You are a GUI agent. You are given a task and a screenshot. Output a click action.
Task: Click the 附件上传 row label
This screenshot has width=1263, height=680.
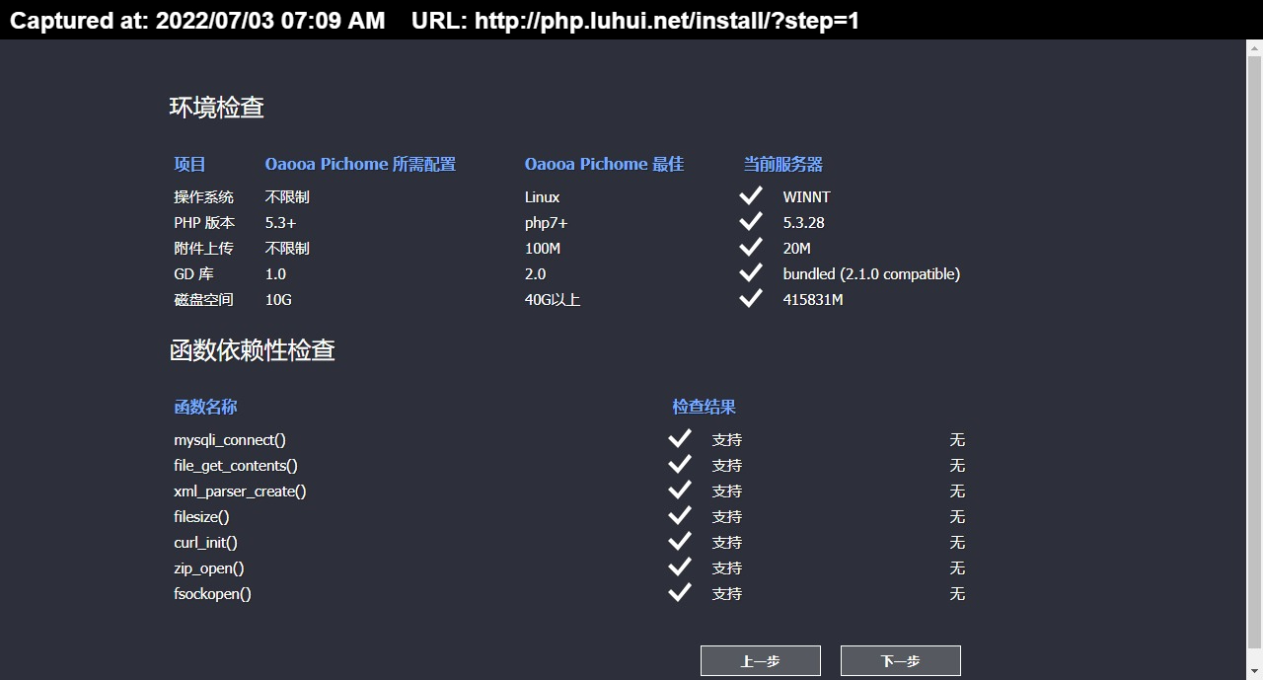tap(204, 248)
